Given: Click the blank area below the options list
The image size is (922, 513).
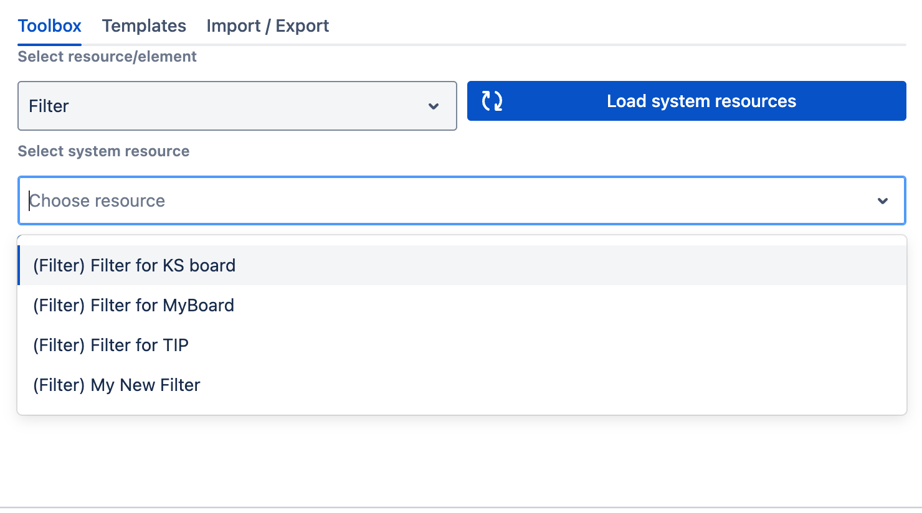Looking at the screenshot, I should (461, 461).
